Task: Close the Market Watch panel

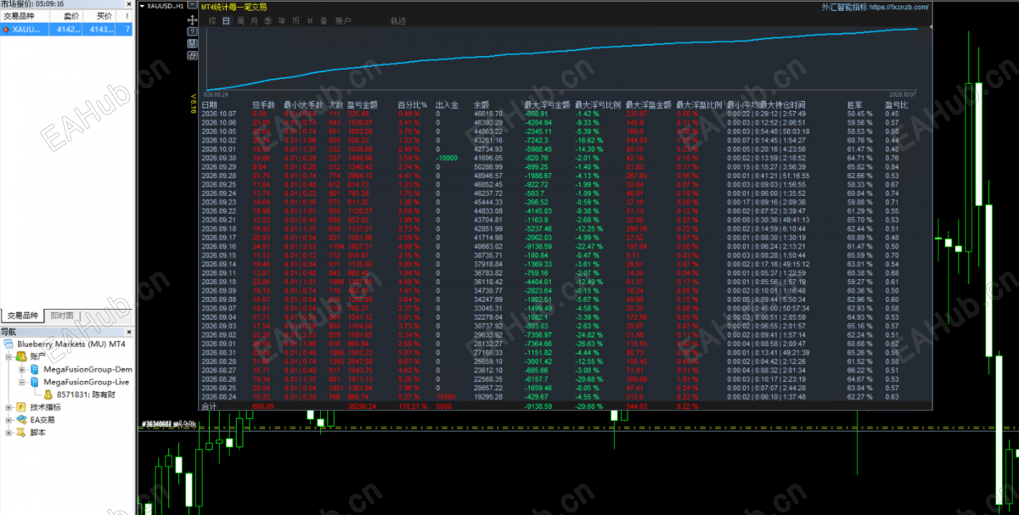Action: click(x=130, y=4)
